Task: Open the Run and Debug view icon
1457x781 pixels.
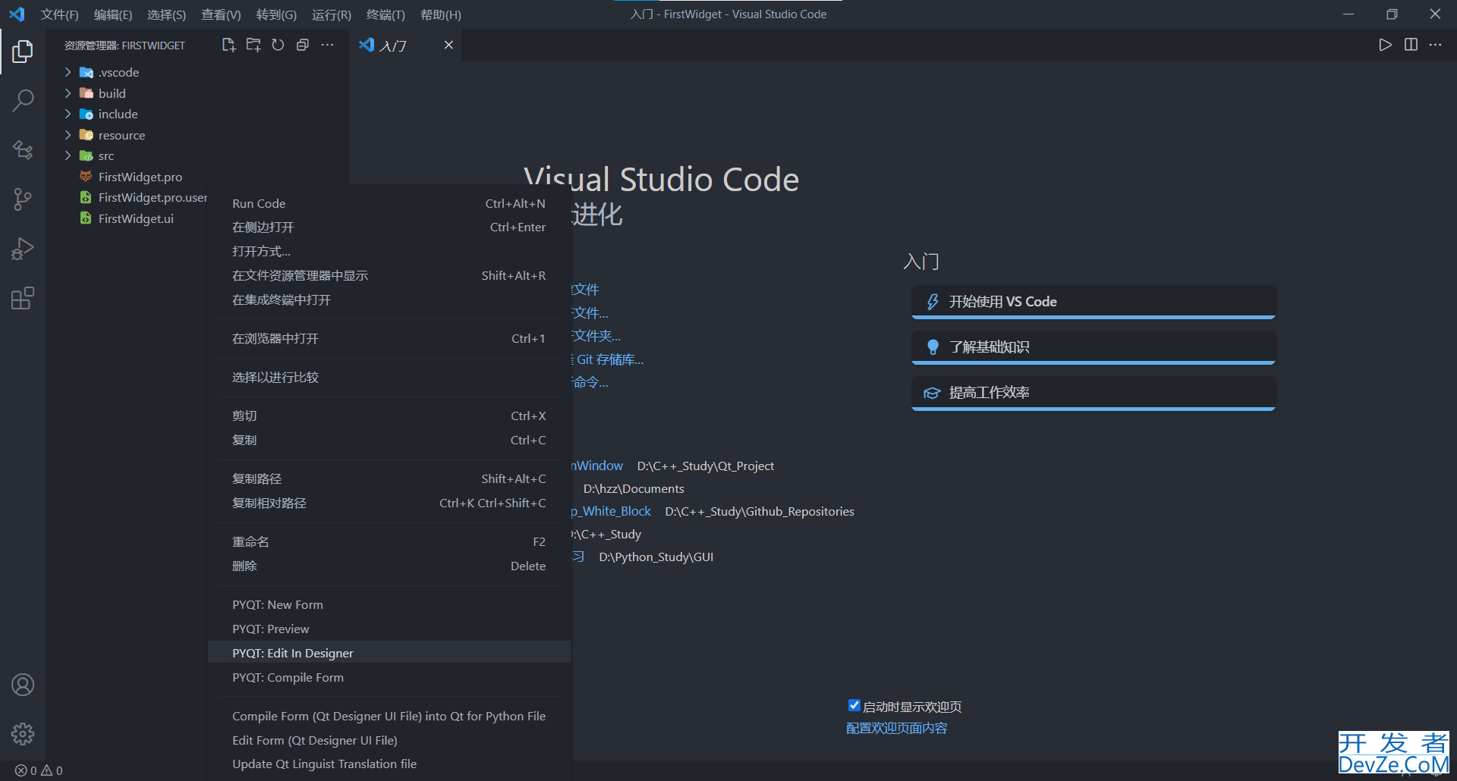Action: click(x=23, y=249)
